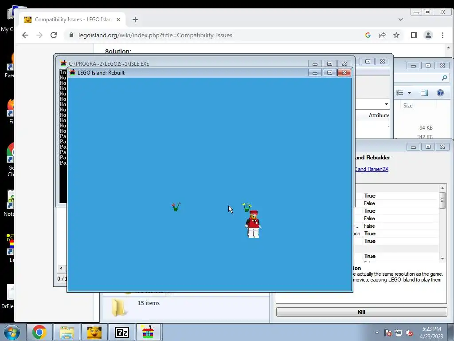Open network tray icon

(399, 333)
